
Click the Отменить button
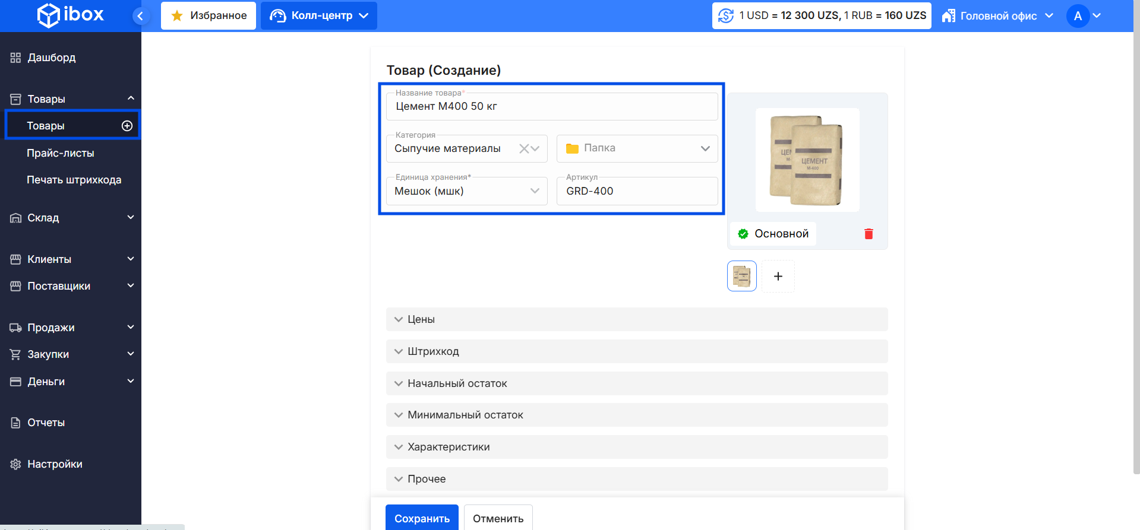pyautogui.click(x=498, y=518)
